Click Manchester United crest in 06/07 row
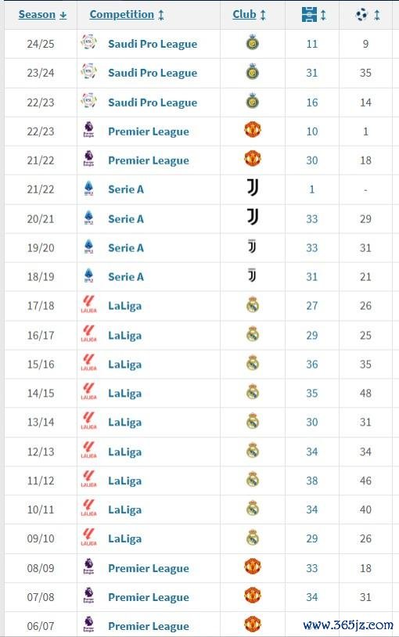Viewport: 399px width, 637px height. coord(253,624)
